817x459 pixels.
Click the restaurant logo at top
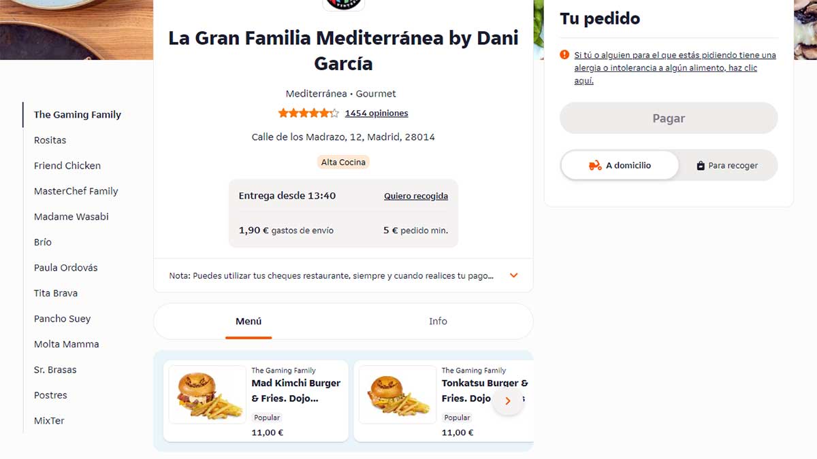tap(343, 4)
